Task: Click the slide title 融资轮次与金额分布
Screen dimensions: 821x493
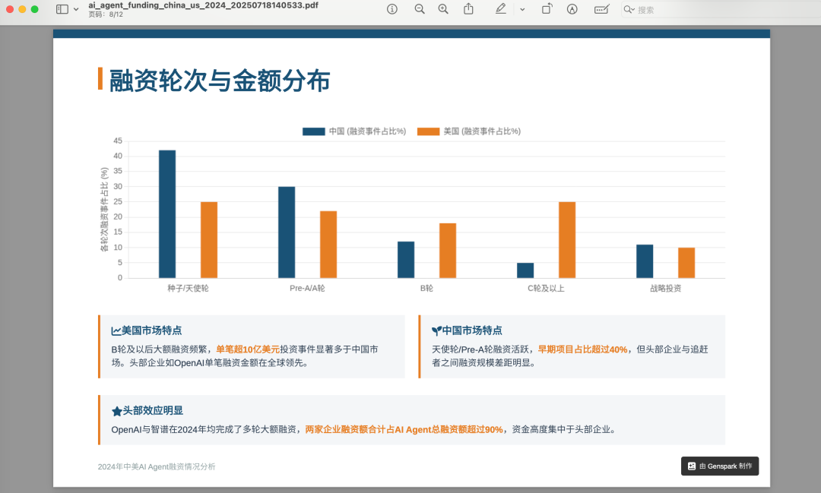Action: click(x=220, y=81)
